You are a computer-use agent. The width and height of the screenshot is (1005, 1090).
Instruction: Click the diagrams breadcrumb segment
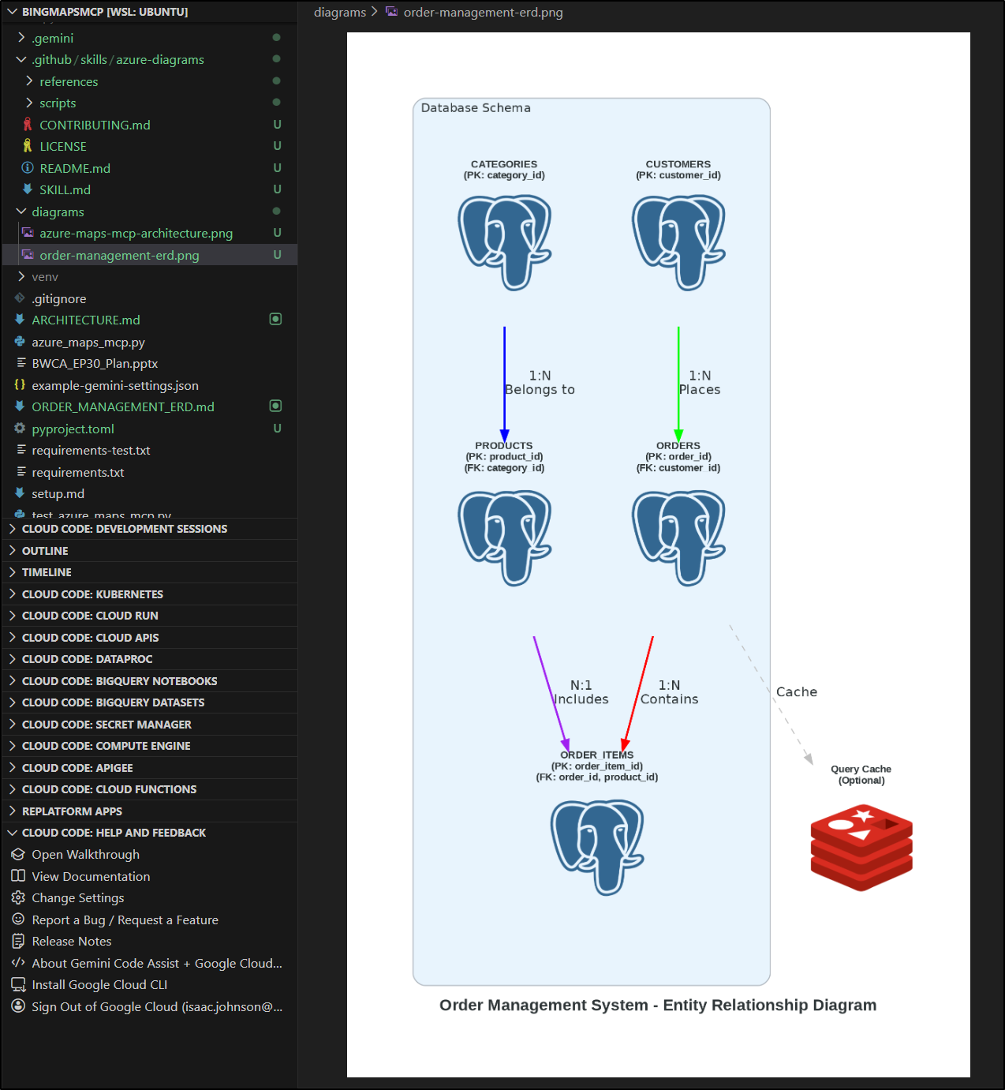click(340, 13)
